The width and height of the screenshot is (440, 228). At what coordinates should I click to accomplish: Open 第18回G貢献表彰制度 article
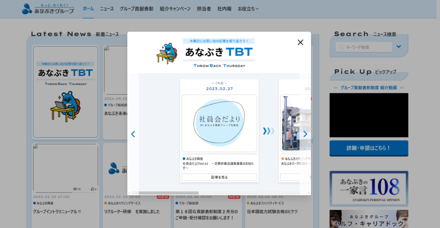click(x=207, y=215)
